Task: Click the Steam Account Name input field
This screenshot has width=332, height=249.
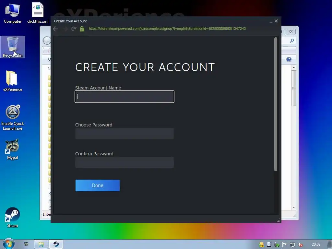Action: click(x=124, y=97)
